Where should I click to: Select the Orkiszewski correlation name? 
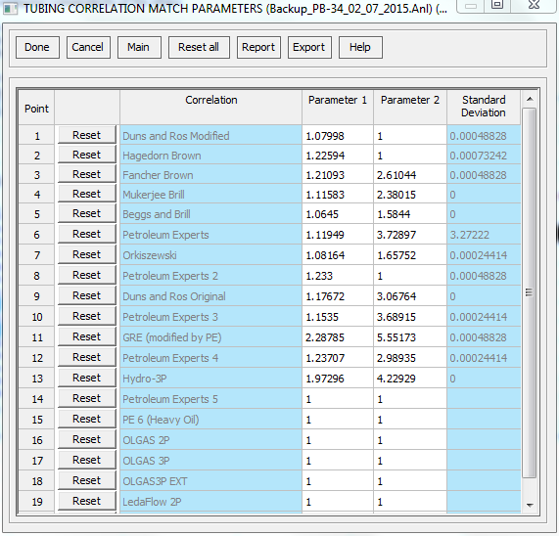pos(211,255)
